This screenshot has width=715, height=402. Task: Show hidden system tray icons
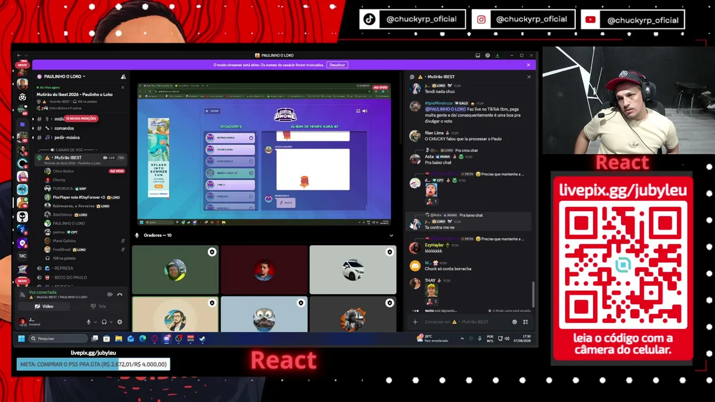462,338
